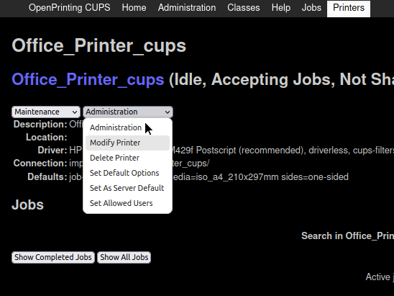
Task: Click the 'Search in Office_Prin' label
Action: 347,236
